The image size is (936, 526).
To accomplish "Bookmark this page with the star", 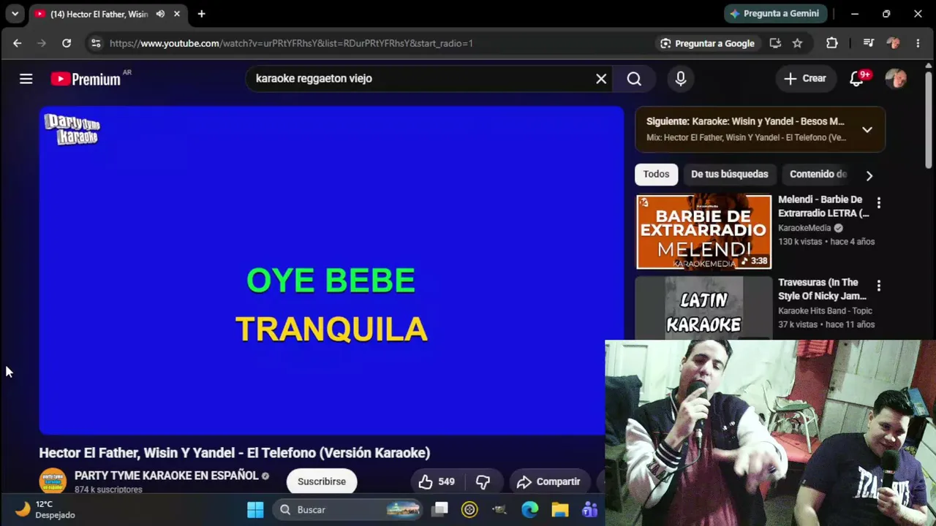I will [x=798, y=43].
